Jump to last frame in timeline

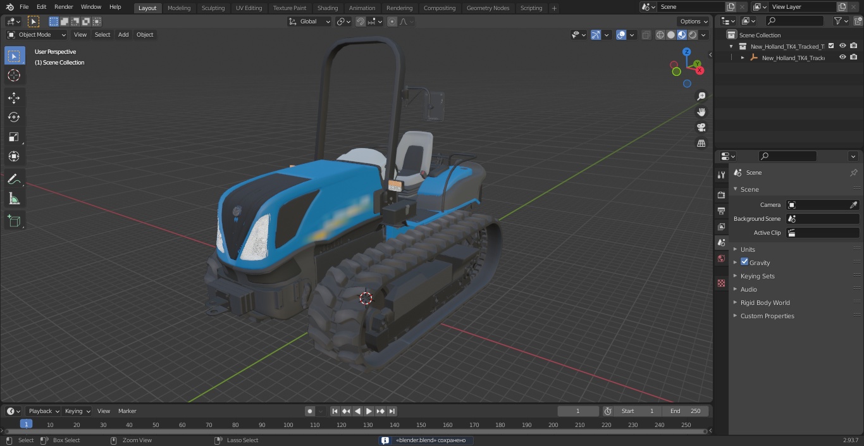pyautogui.click(x=392, y=411)
